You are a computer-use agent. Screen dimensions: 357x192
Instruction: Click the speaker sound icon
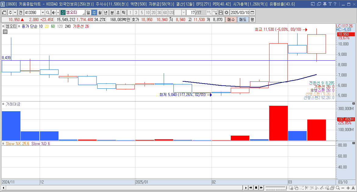(x=54, y=12)
